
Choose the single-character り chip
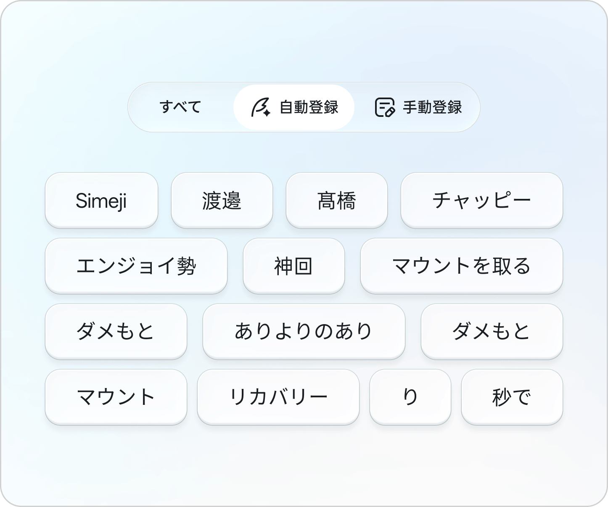tap(410, 397)
